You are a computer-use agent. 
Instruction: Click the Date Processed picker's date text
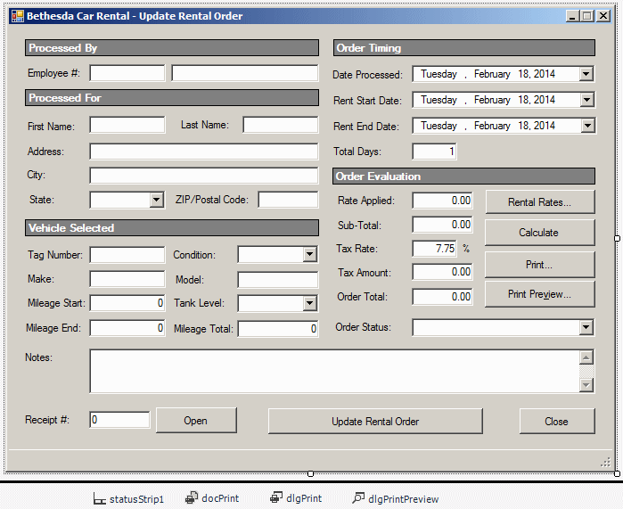tap(488, 74)
